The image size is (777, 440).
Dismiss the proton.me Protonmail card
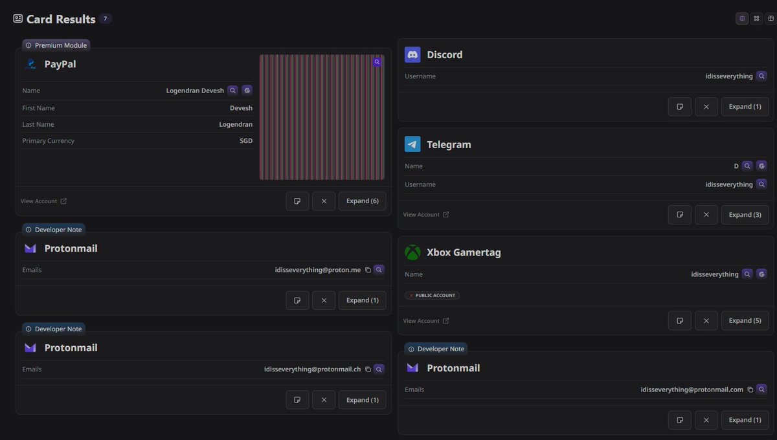point(324,300)
